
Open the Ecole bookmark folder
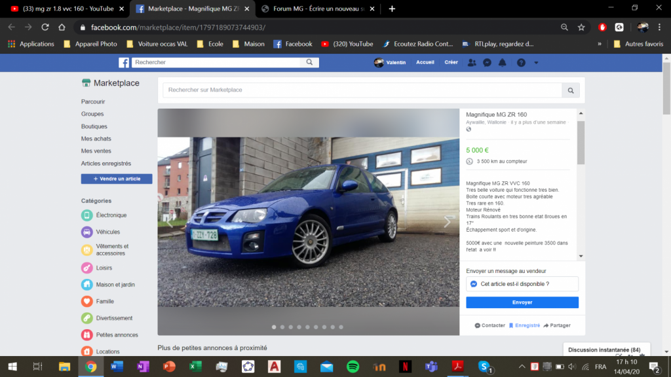[x=210, y=44]
